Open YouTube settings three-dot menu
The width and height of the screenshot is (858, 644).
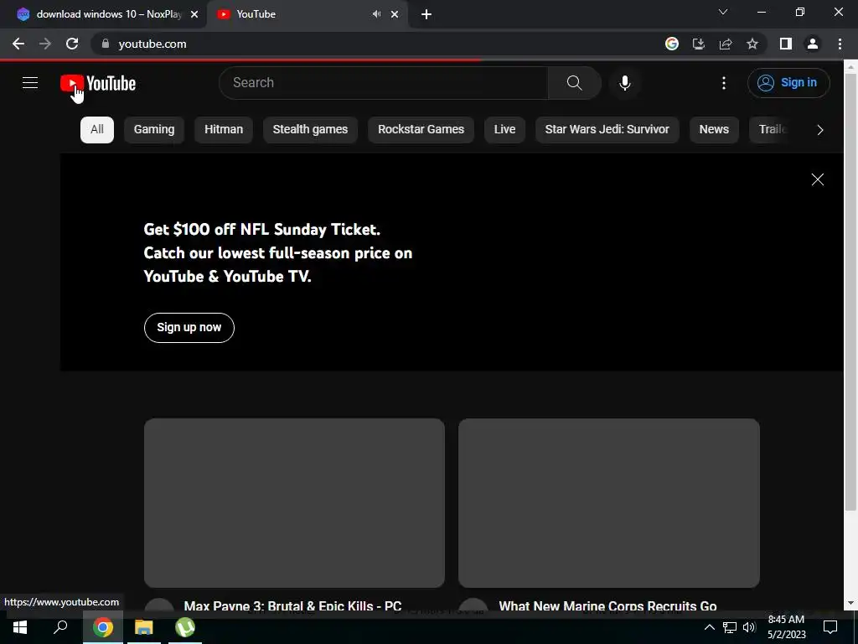[x=724, y=83]
